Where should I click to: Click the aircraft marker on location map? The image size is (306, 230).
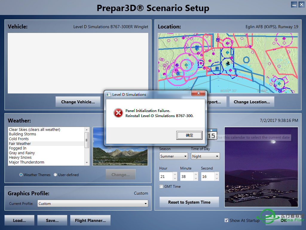pos(228,63)
